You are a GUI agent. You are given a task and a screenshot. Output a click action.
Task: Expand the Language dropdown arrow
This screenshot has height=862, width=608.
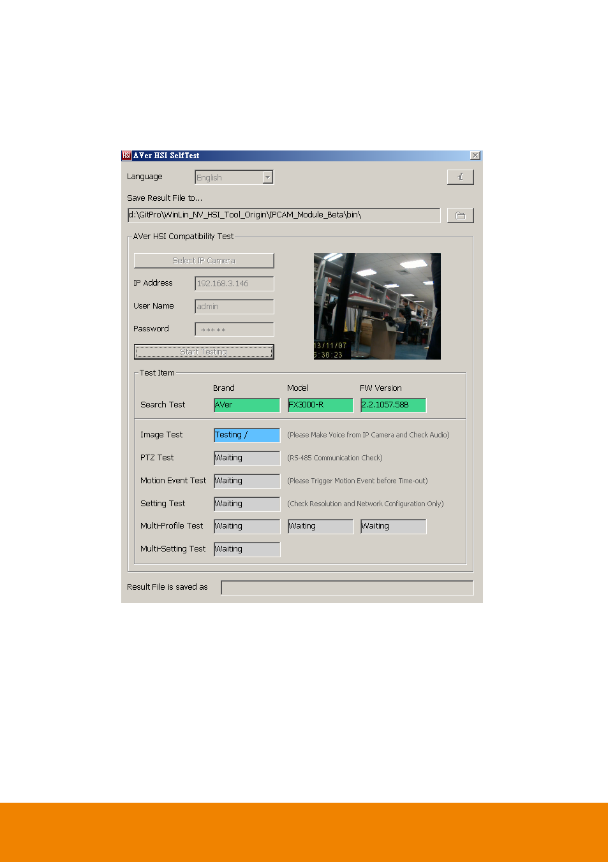point(268,177)
